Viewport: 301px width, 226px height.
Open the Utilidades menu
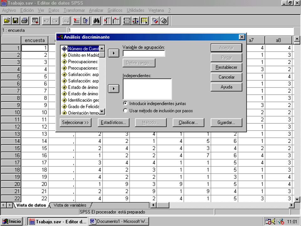(135, 10)
